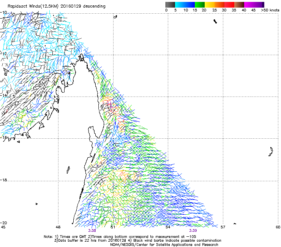The image size is (281, 247).
Task: Click the gray 0-5 knots legend swatch
Action: [170, 5]
